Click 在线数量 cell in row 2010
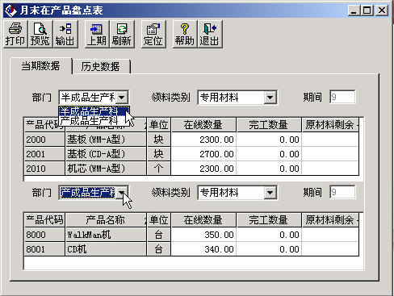Screen dimensions: 394x296 click(x=203, y=169)
